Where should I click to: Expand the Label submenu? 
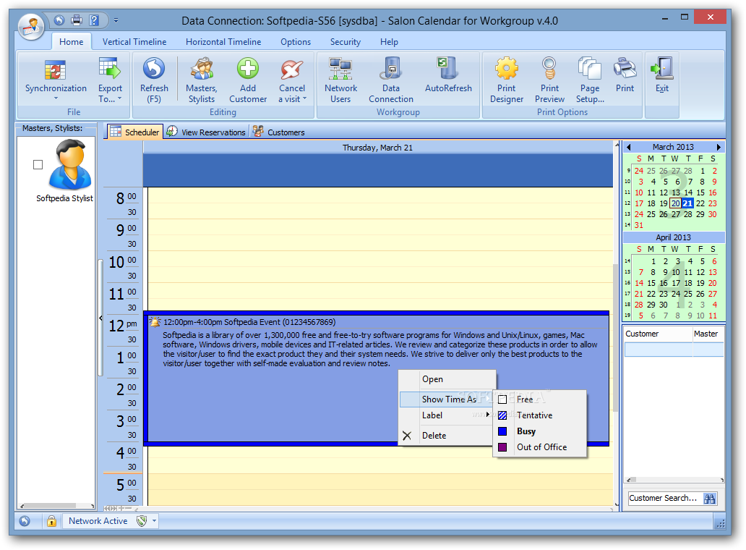pos(447,415)
